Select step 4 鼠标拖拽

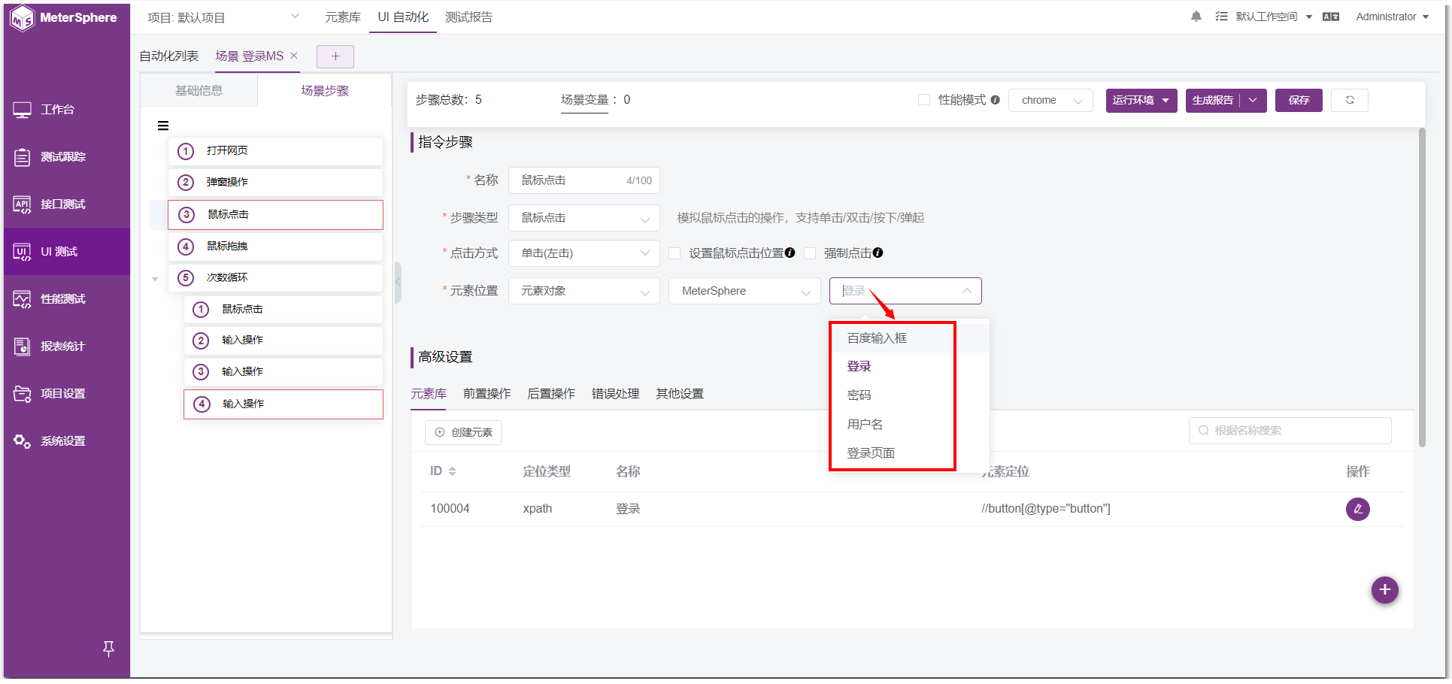[276, 247]
